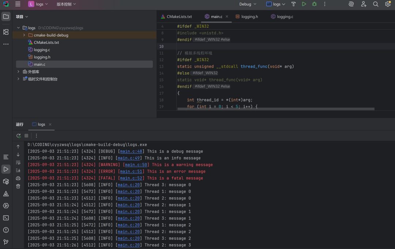Jump down the stack trace arrow
Viewport: 395px width, 249px height.
pos(18,154)
